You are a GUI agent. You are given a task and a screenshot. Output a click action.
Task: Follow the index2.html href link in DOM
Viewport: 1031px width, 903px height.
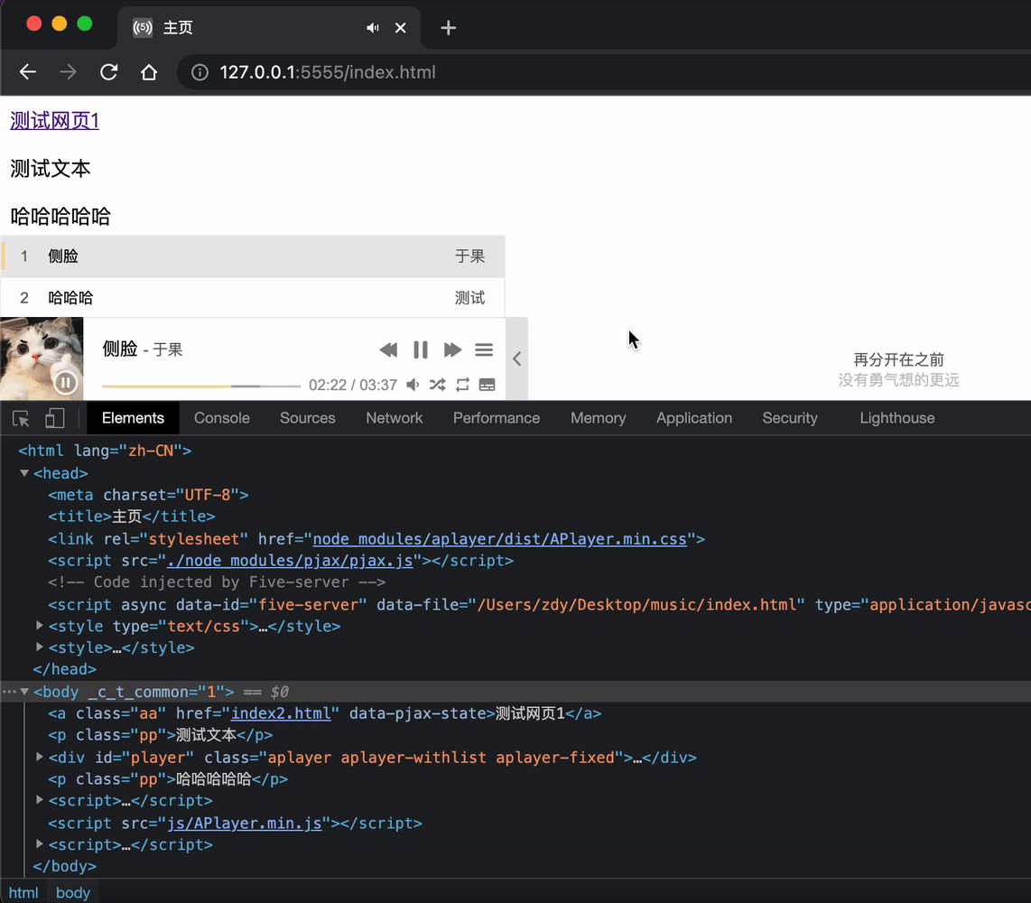pyautogui.click(x=281, y=713)
